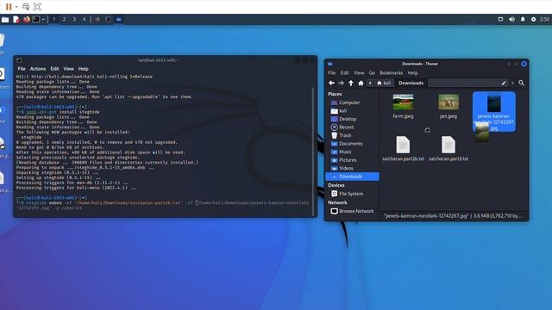Click the Thunar status bar file info

(x=454, y=216)
